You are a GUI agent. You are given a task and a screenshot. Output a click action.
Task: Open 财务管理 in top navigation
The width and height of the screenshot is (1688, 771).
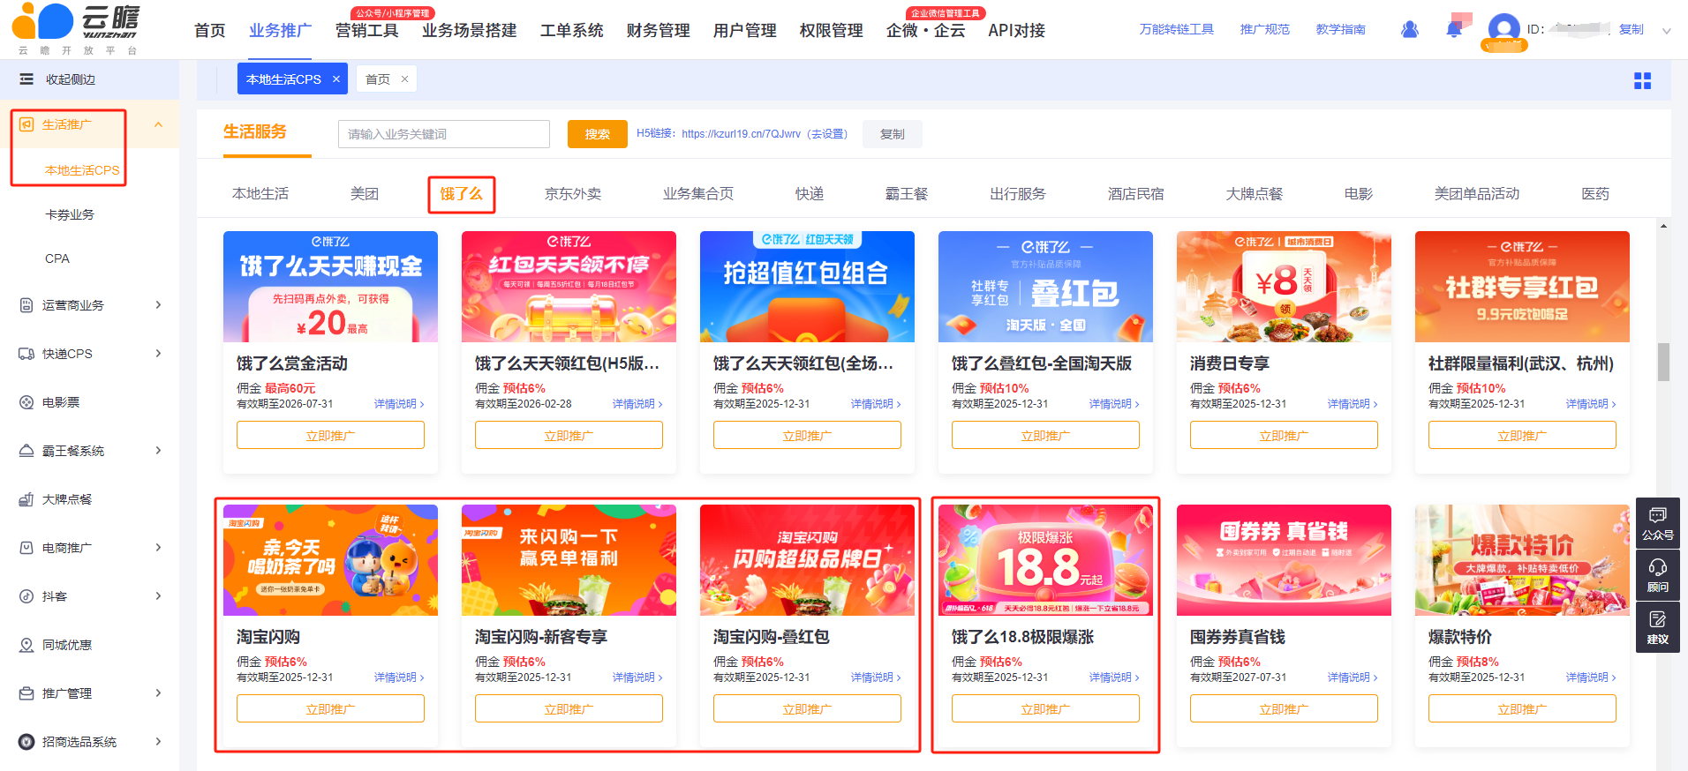(x=658, y=31)
